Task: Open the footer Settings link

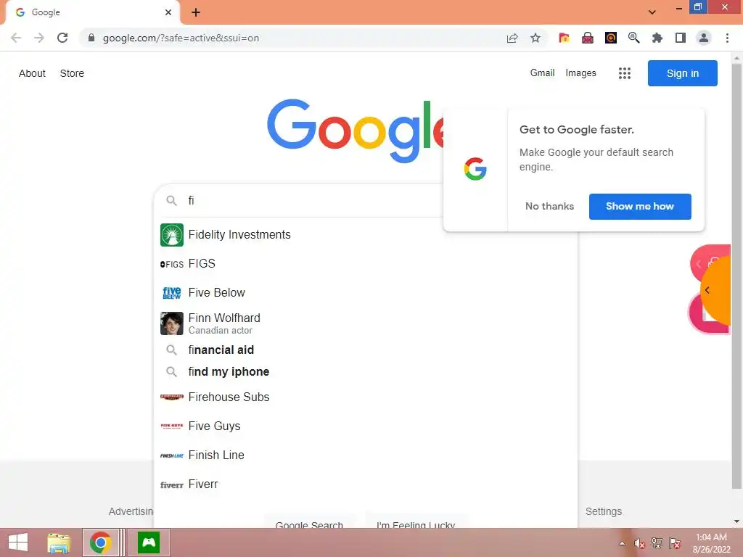Action: 603,511
